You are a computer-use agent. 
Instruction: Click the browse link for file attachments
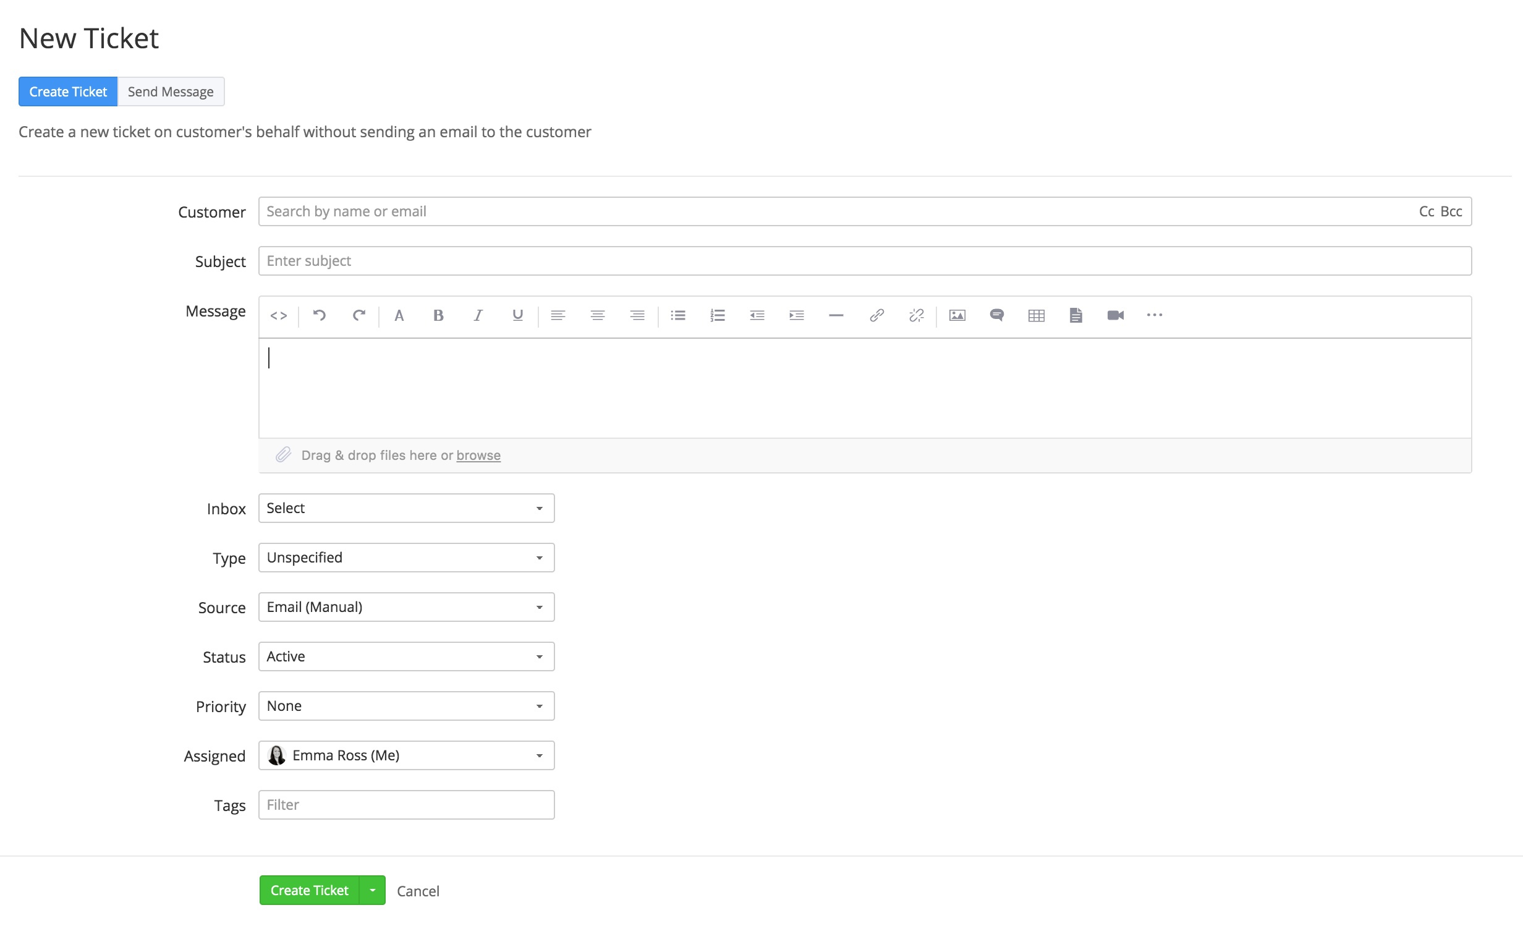click(478, 456)
